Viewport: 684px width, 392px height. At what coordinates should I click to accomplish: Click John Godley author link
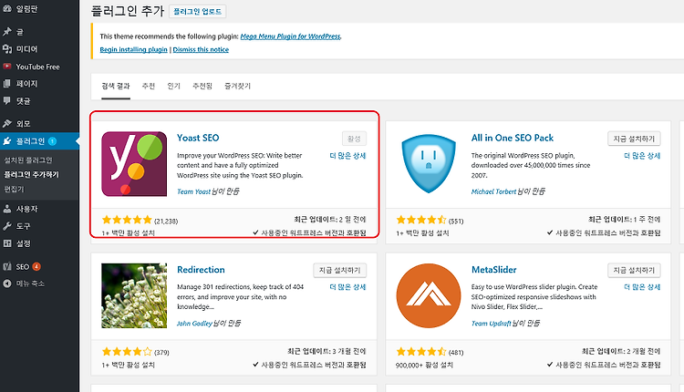[x=194, y=323]
